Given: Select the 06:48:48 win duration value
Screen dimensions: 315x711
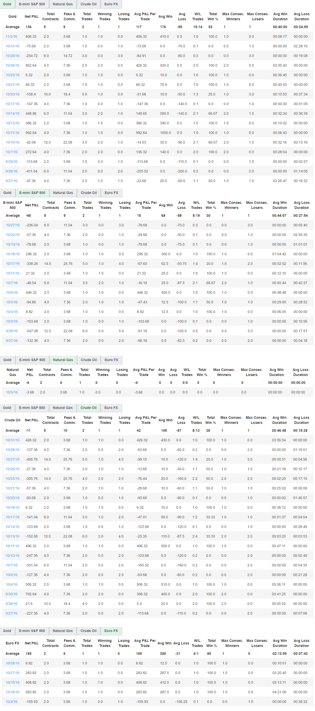Looking at the screenshot, I should tap(279, 292).
